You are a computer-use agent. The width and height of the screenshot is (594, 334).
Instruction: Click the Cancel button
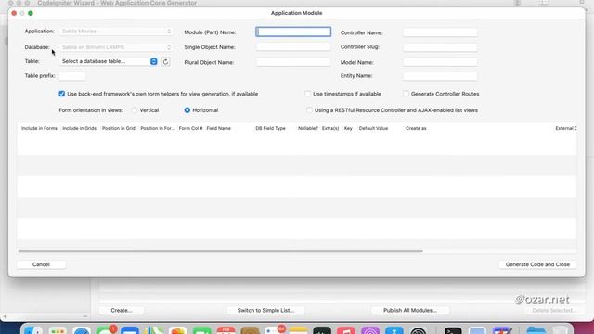coord(41,264)
